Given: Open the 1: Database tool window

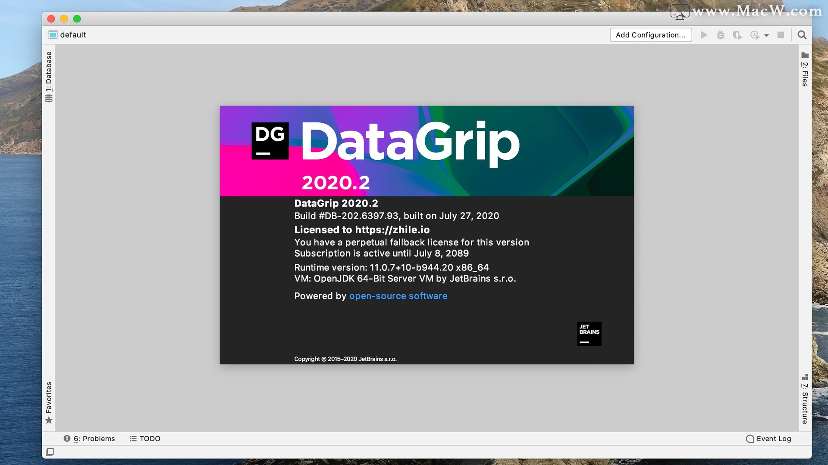Looking at the screenshot, I should [x=49, y=71].
